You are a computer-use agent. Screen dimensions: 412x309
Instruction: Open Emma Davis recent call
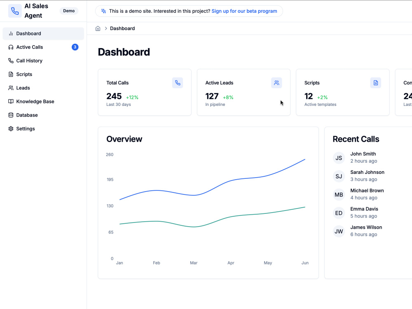tap(372, 213)
